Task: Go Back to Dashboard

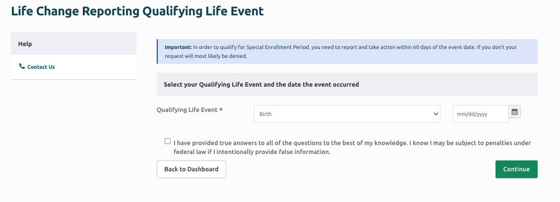Action: [x=191, y=169]
